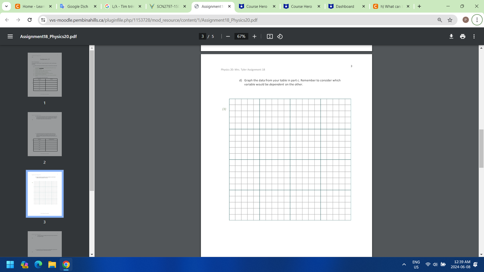The width and height of the screenshot is (484, 272).
Task: Click the Back navigation button
Action: pyautogui.click(x=7, y=20)
